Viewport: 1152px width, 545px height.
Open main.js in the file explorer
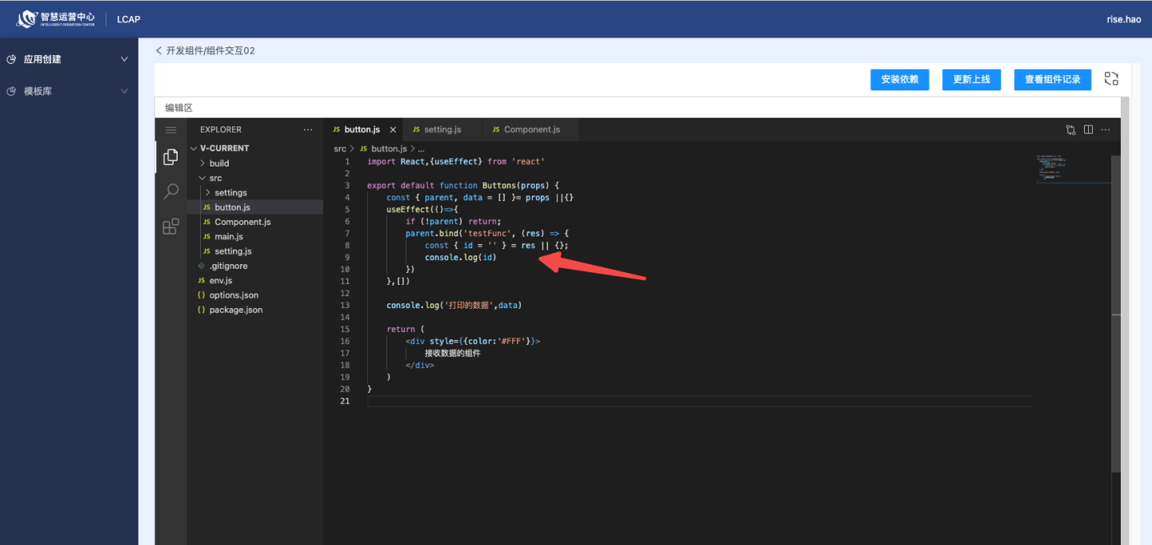pos(255,237)
